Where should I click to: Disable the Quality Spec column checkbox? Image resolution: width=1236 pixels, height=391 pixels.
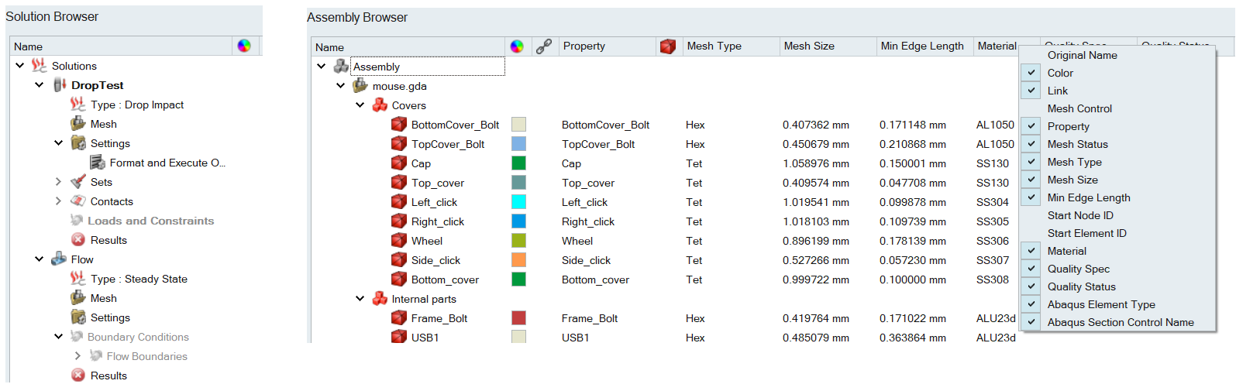click(x=1031, y=269)
